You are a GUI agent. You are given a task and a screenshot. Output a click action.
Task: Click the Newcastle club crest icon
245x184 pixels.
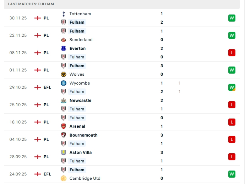[x=64, y=100]
